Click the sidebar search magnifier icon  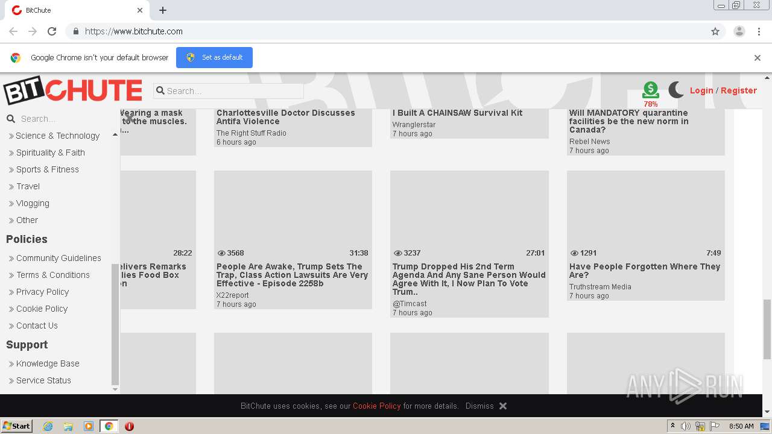click(10, 119)
